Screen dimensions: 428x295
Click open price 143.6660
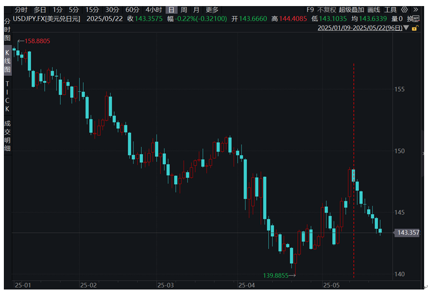point(253,19)
